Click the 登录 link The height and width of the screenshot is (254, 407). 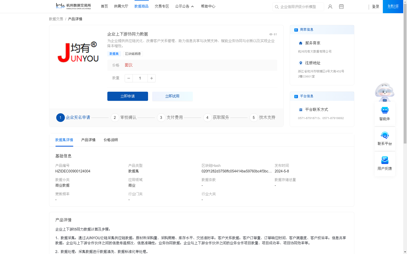(x=375, y=7)
